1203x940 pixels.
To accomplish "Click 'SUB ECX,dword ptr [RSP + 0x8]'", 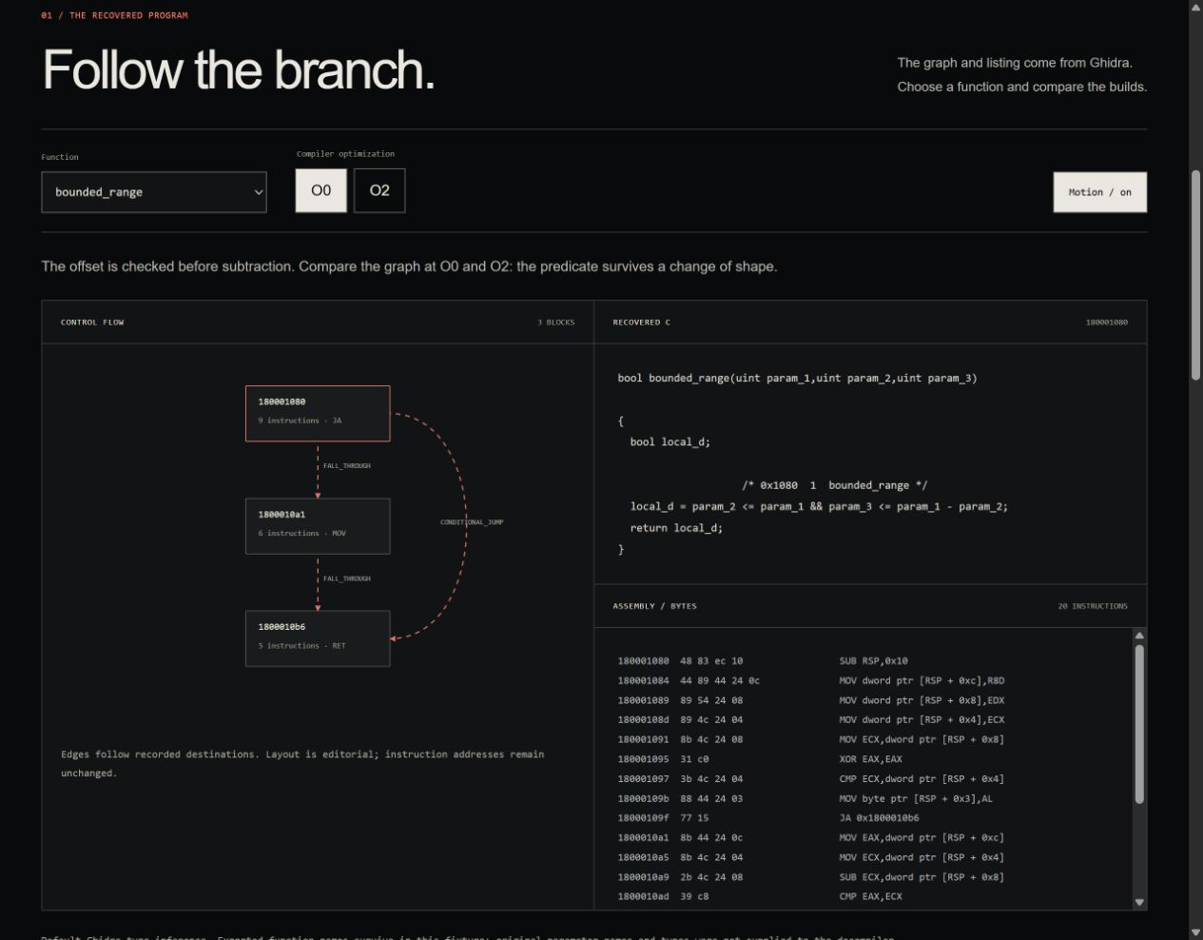I will 921,877.
